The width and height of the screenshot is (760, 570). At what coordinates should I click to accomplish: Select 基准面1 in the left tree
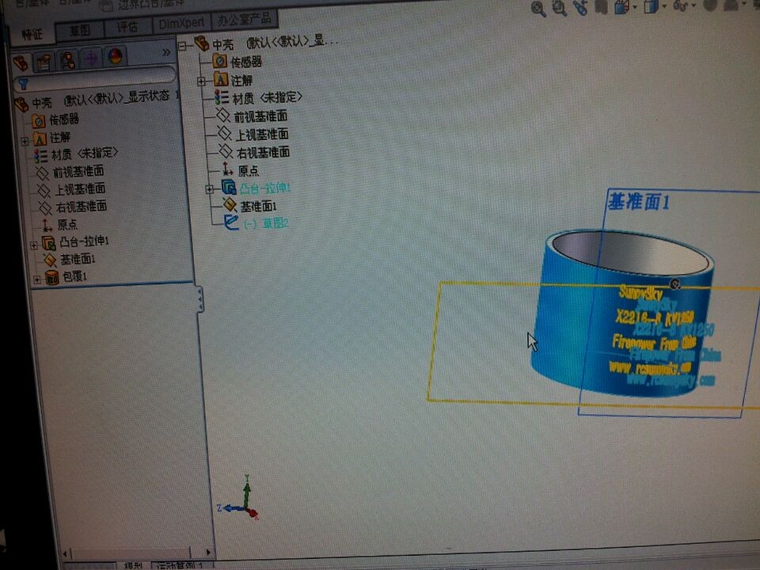pyautogui.click(x=78, y=260)
